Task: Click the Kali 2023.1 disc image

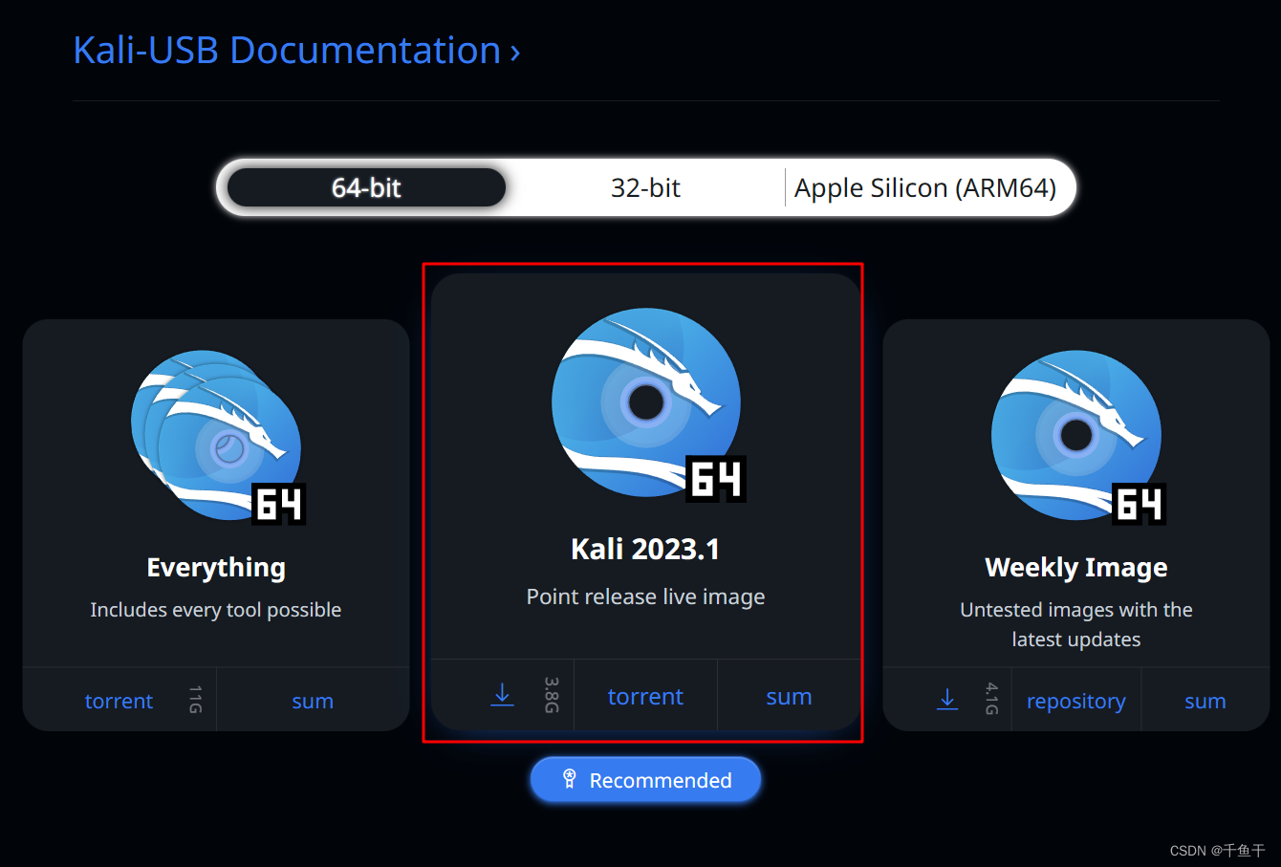Action: point(647,402)
